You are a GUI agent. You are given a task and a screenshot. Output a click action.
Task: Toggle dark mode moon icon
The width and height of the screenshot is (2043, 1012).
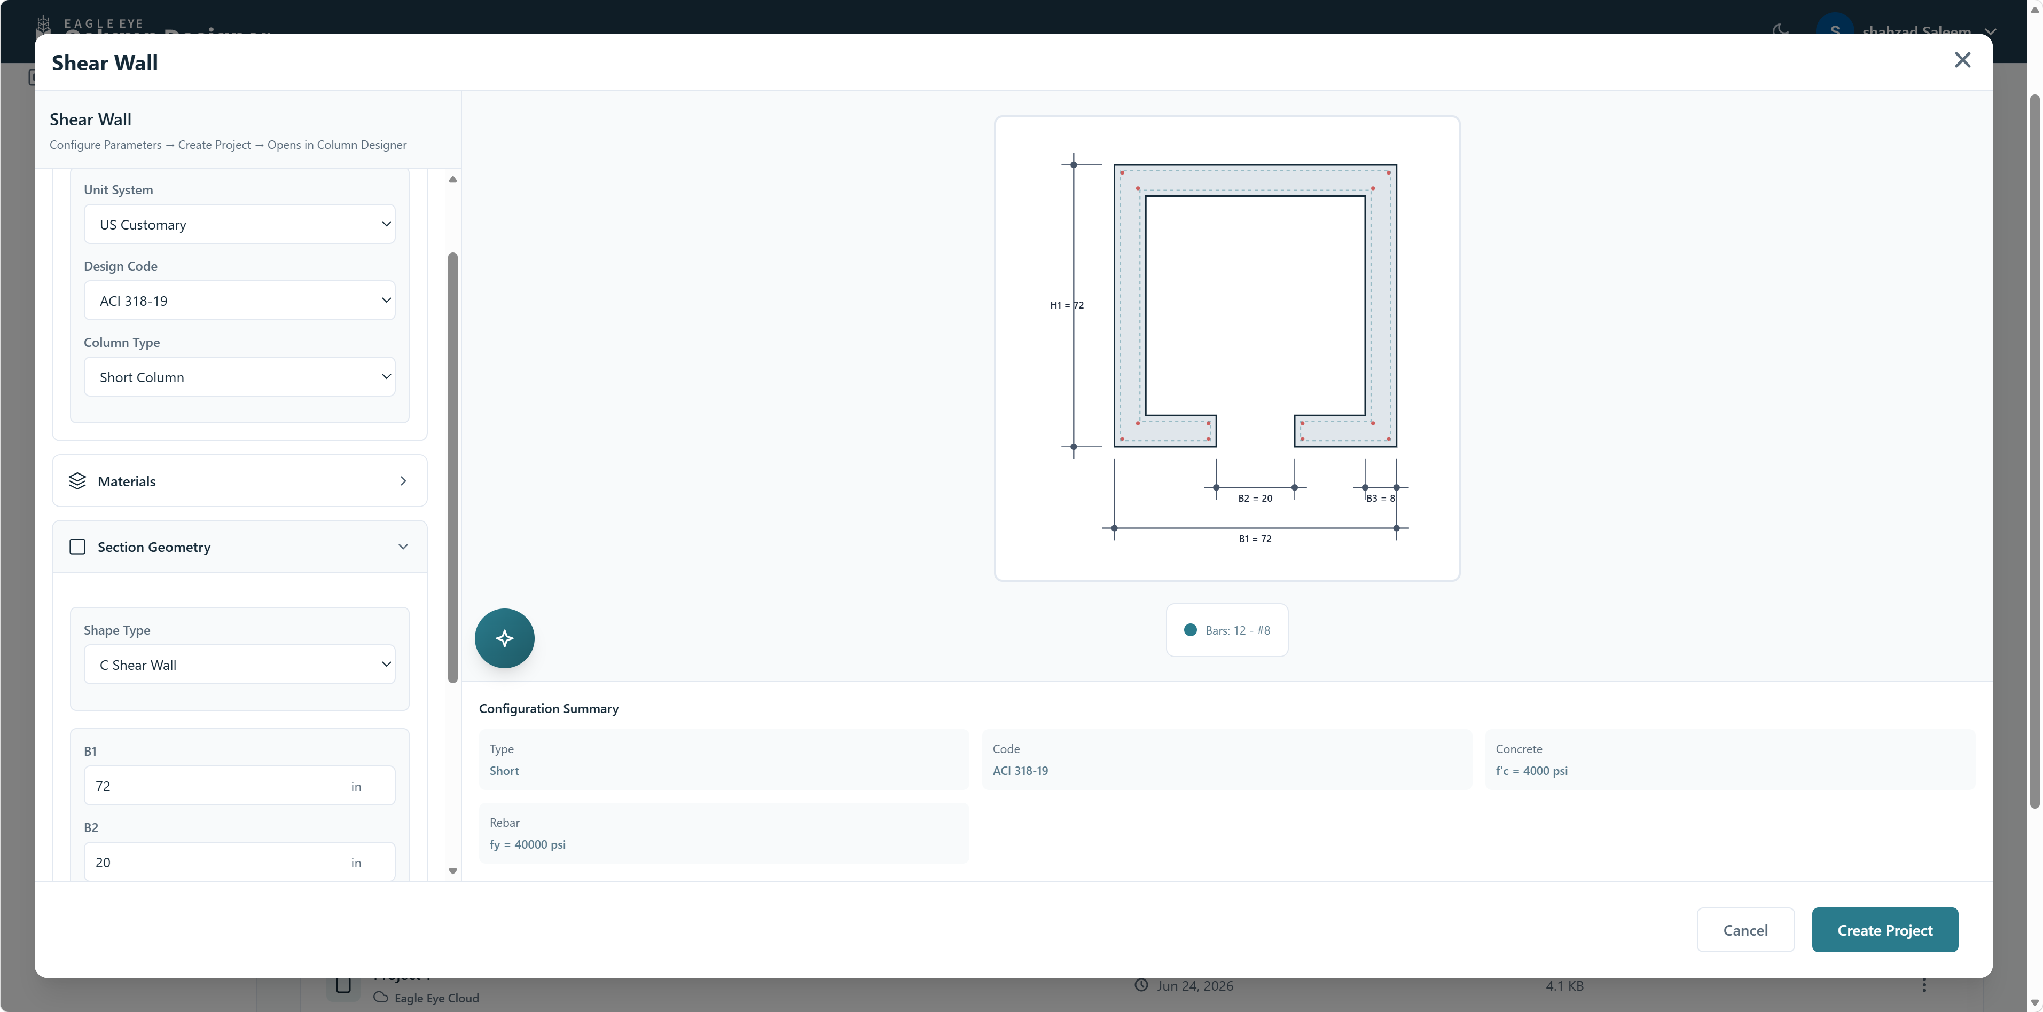coord(1781,30)
